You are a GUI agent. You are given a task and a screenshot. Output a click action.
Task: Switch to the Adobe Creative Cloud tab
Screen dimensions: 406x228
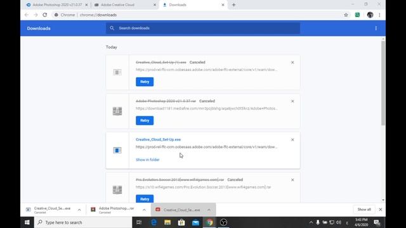click(118, 5)
